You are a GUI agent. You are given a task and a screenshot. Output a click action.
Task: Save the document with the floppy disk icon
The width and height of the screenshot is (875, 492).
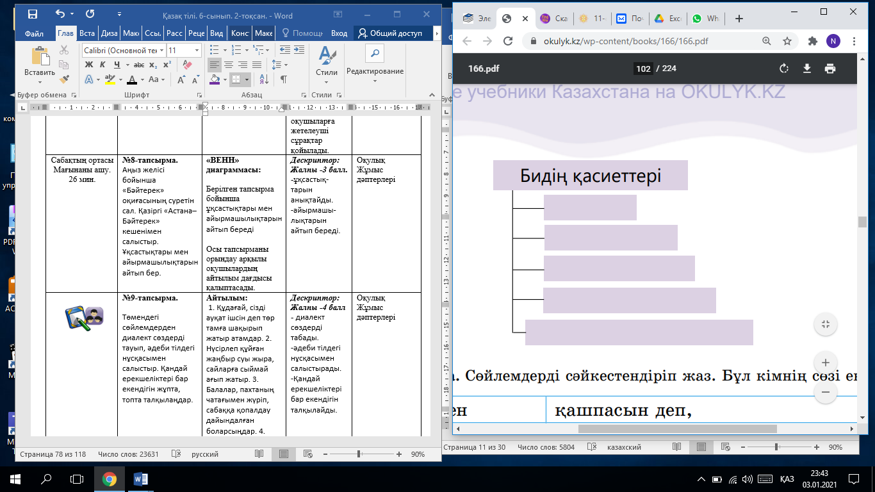click(x=33, y=13)
